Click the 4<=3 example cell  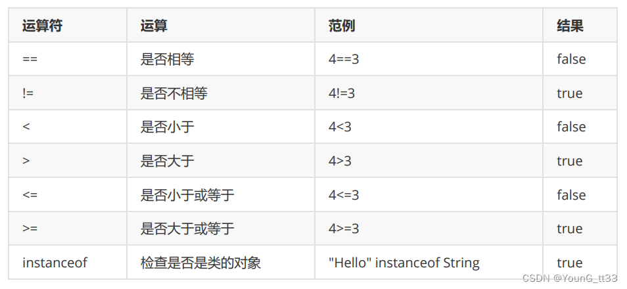(429, 194)
